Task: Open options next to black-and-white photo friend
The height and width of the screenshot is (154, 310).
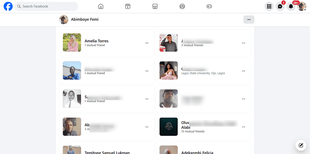Action: (147, 99)
